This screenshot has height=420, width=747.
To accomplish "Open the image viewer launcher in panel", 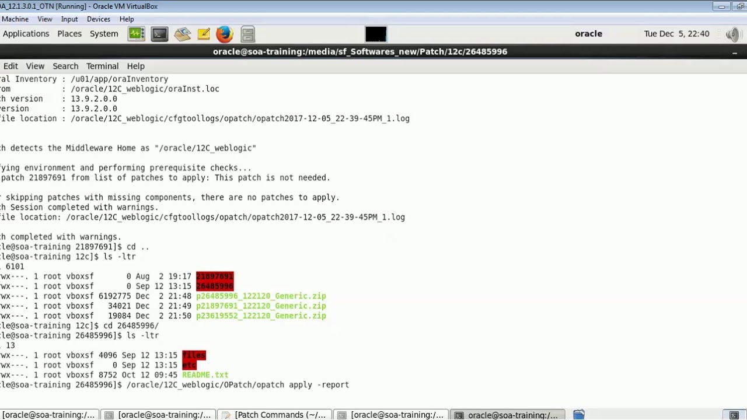I will pyautogui.click(x=182, y=34).
